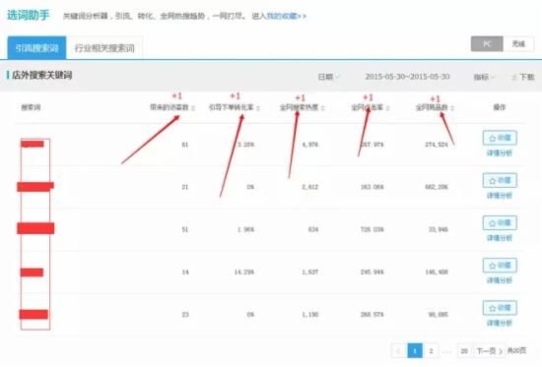Click the 163.06% click rate cell
Screen dimensions: 542x367
372,187
